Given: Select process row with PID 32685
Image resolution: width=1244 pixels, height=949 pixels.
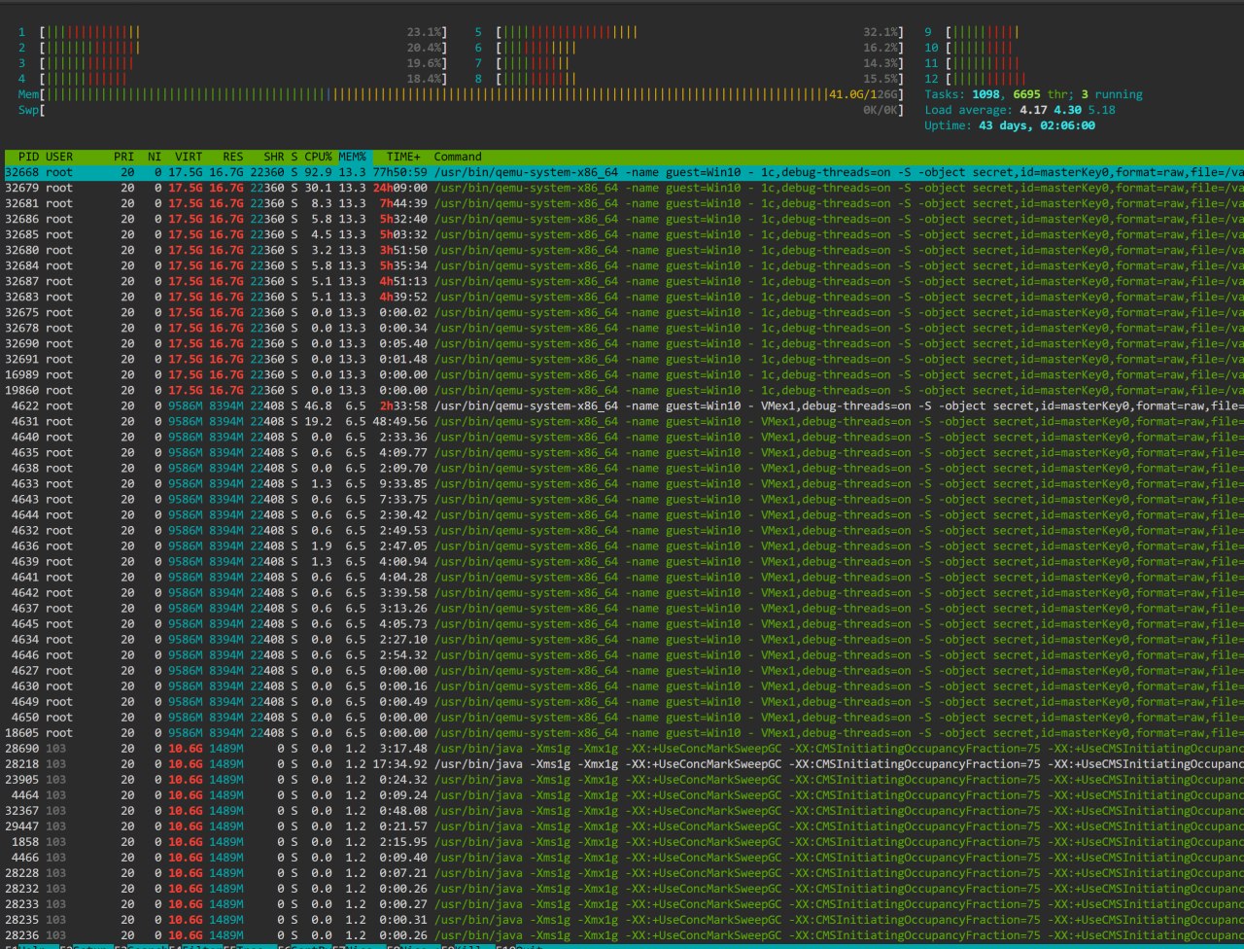Looking at the screenshot, I should [622, 234].
